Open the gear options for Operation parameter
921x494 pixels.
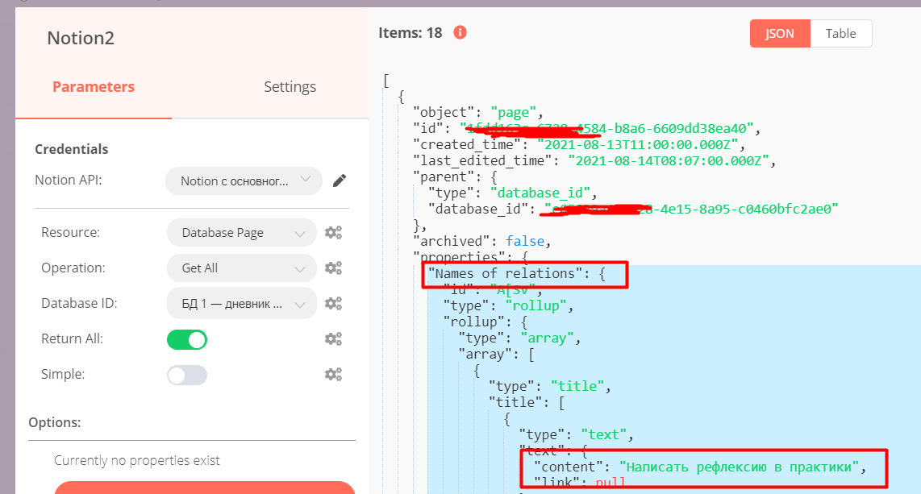click(x=333, y=268)
